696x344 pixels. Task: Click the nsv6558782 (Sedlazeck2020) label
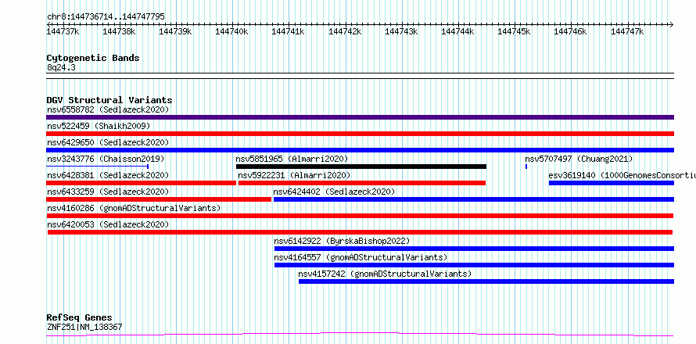(x=108, y=109)
